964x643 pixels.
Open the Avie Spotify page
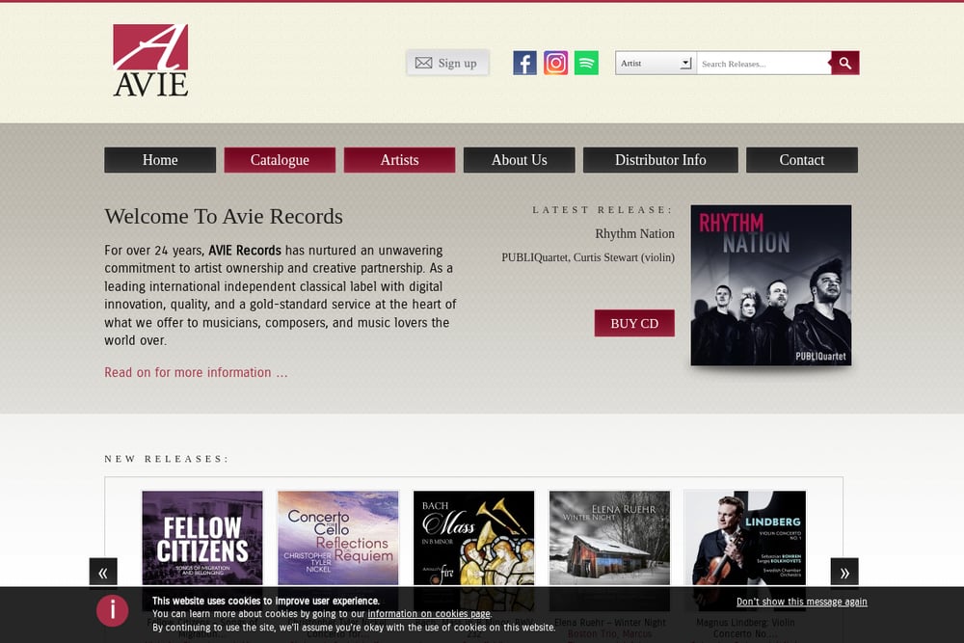click(x=586, y=63)
